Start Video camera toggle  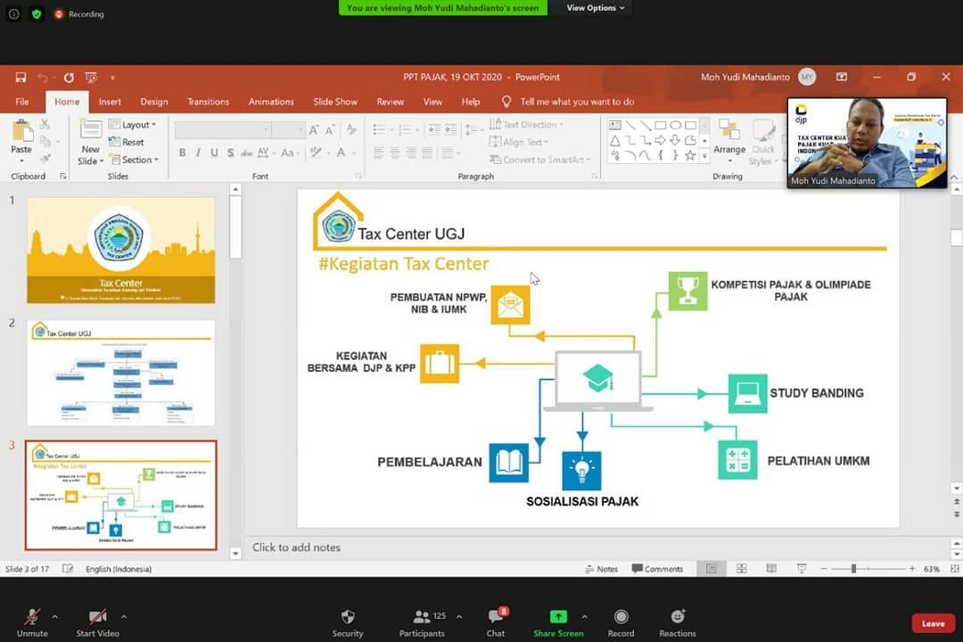98,617
